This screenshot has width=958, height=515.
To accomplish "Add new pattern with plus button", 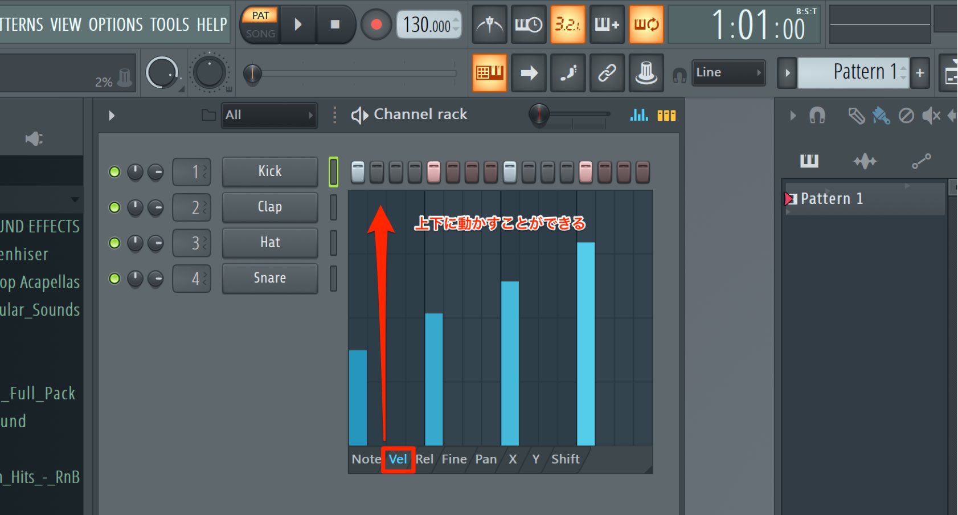I will pyautogui.click(x=920, y=73).
